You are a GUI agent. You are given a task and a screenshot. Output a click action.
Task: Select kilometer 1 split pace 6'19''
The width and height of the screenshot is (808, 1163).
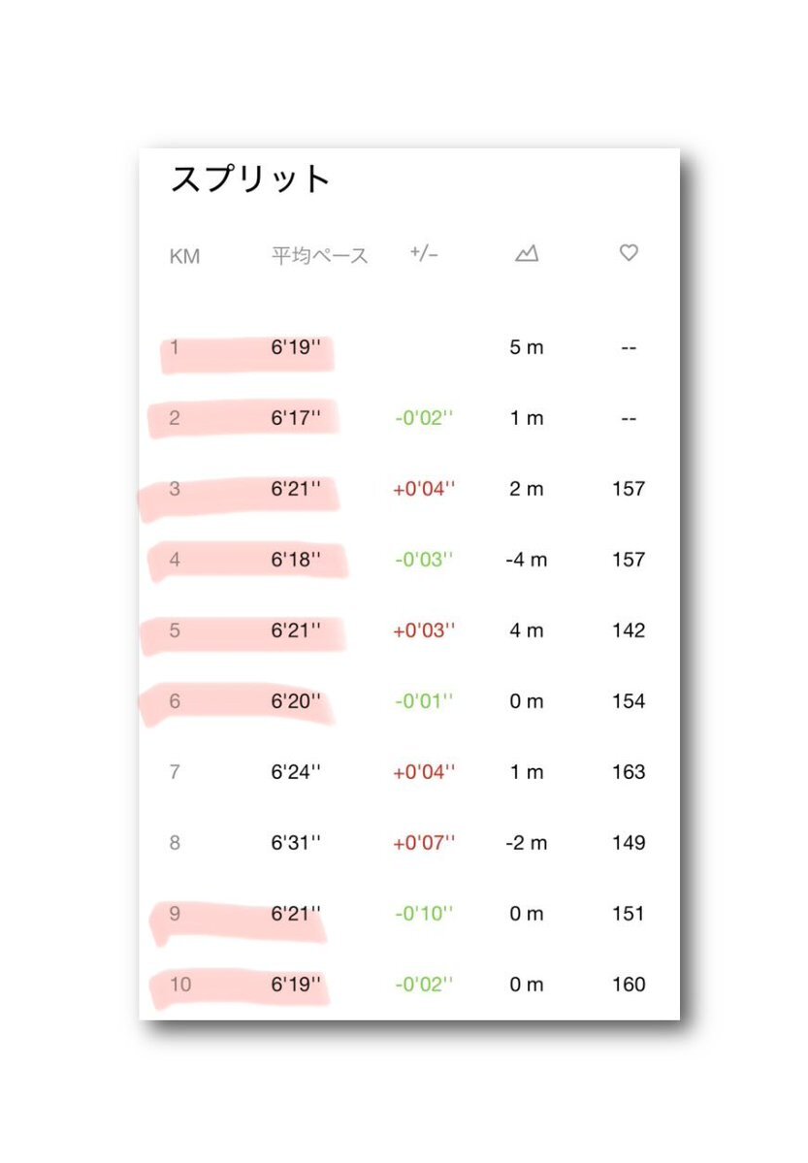[x=296, y=347]
